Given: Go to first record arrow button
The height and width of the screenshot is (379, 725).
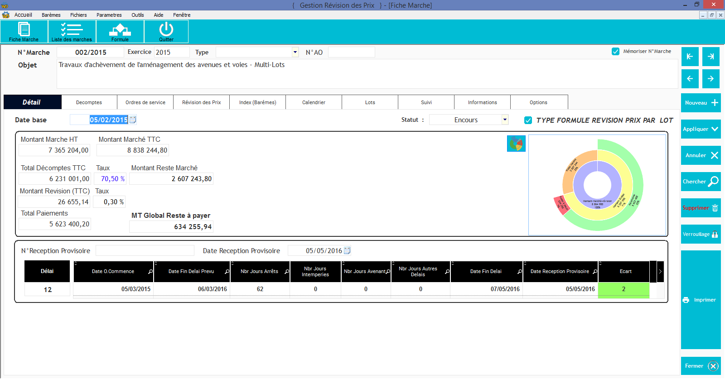Looking at the screenshot, I should (690, 57).
